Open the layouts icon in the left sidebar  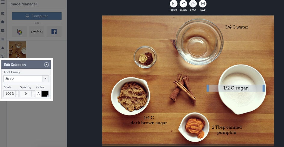click(x=3, y=13)
